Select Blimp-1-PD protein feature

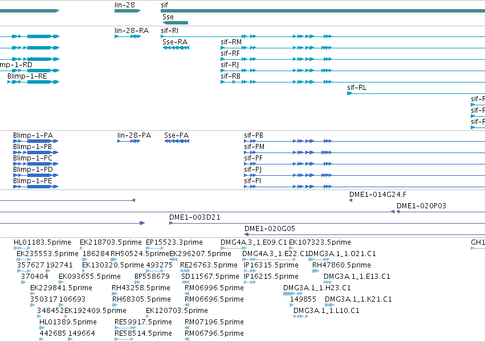point(35,175)
